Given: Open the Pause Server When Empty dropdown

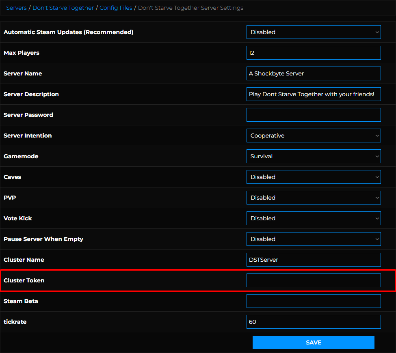Looking at the screenshot, I should pos(313,239).
